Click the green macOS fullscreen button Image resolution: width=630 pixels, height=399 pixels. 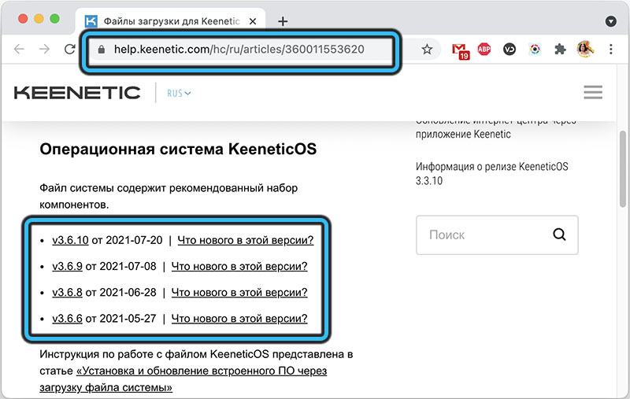pyautogui.click(x=54, y=18)
